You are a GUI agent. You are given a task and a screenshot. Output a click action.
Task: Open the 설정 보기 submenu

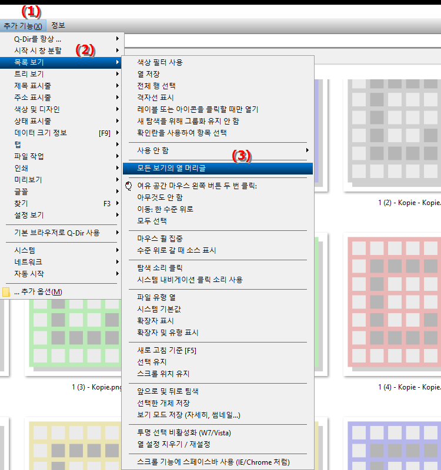pos(62,215)
